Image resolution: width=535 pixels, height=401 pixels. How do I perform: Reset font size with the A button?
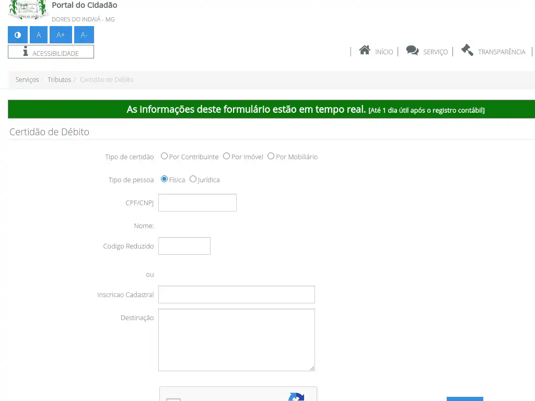[39, 35]
